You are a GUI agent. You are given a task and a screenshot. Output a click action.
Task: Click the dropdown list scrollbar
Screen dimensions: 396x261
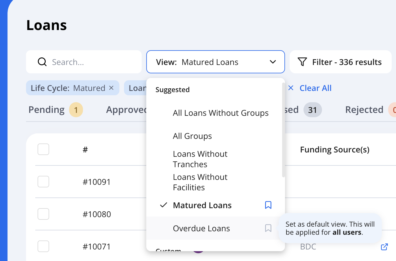tap(283, 130)
